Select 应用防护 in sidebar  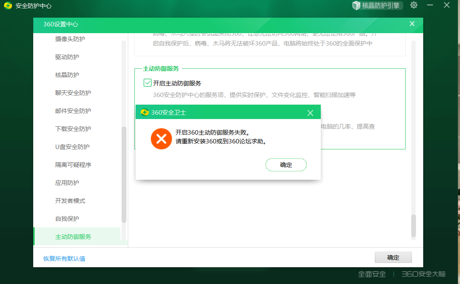tap(67, 183)
